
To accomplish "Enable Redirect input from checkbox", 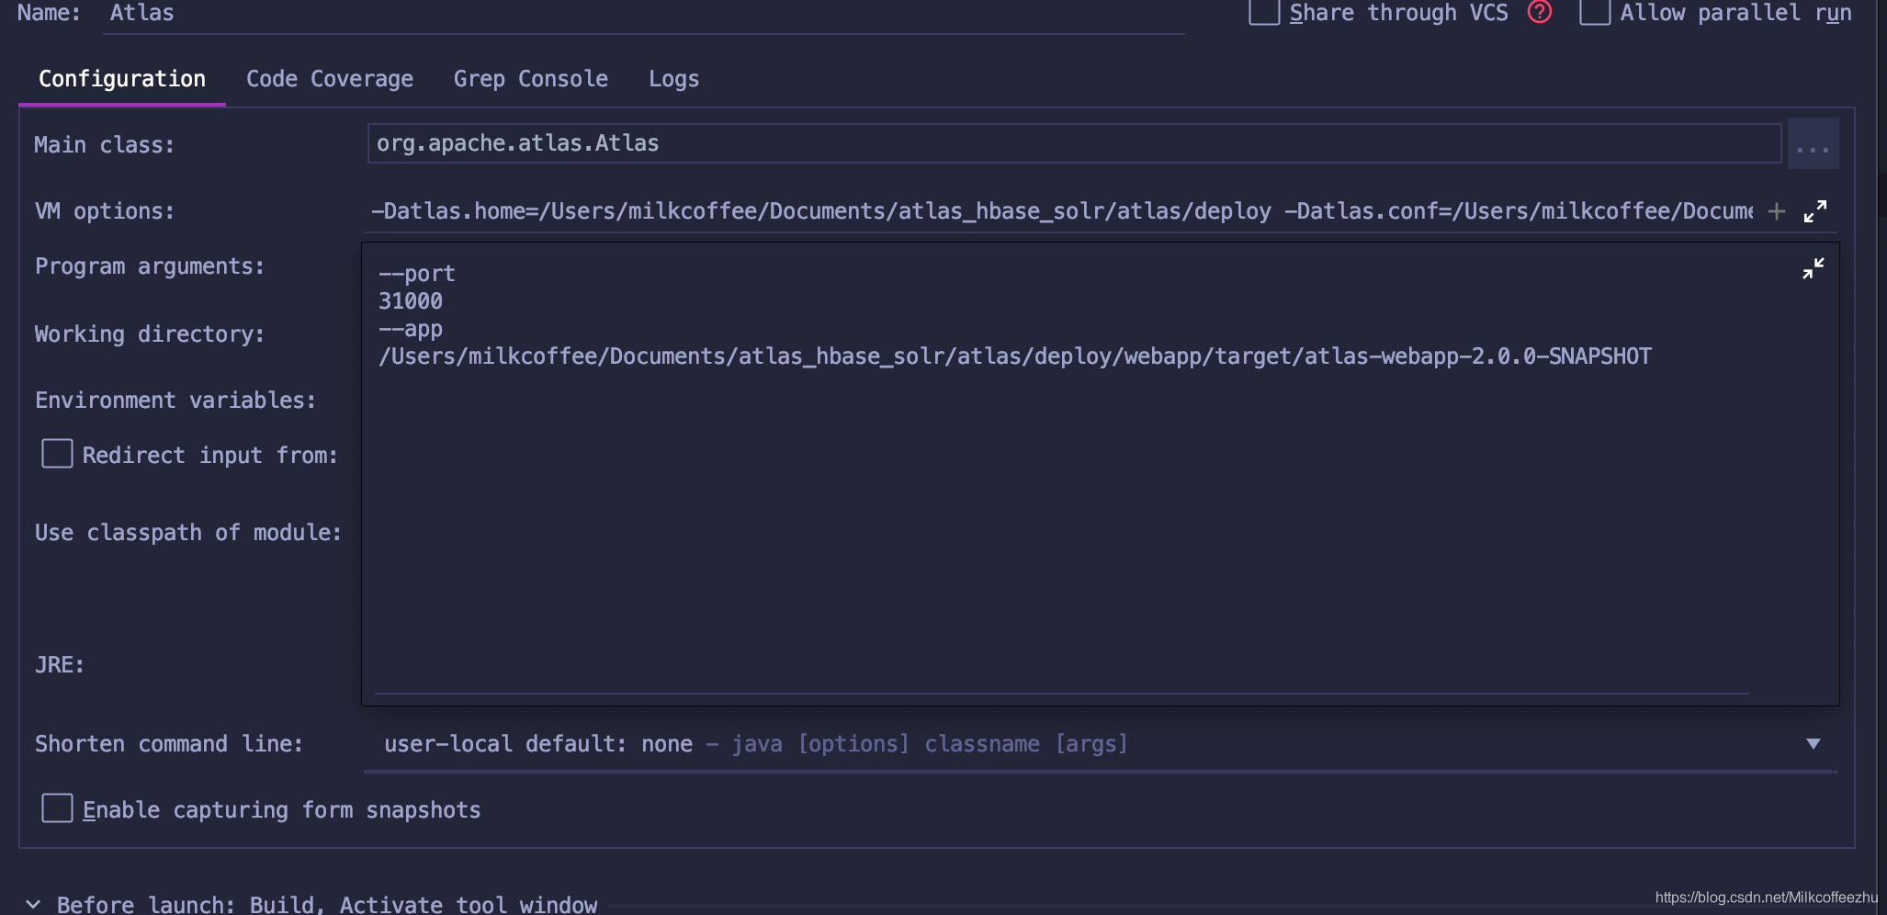I will [57, 454].
